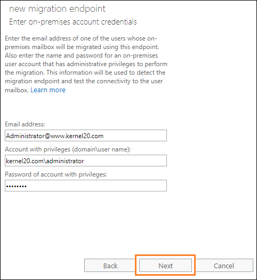Screen dimensions: 257x280
Task: Click 'Enter on-premises account credentials' heading
Action: [73, 22]
